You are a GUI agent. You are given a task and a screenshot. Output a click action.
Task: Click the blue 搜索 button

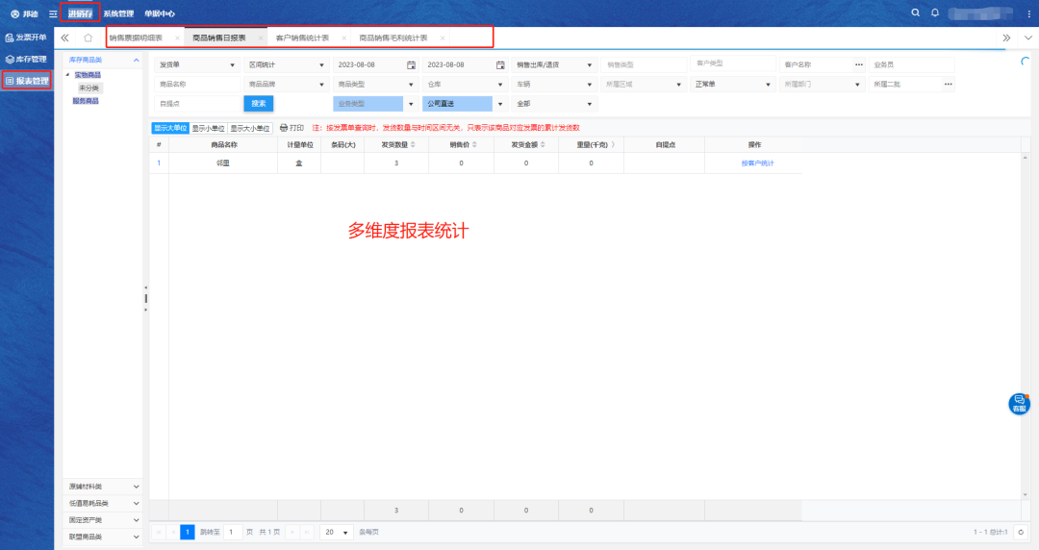259,103
